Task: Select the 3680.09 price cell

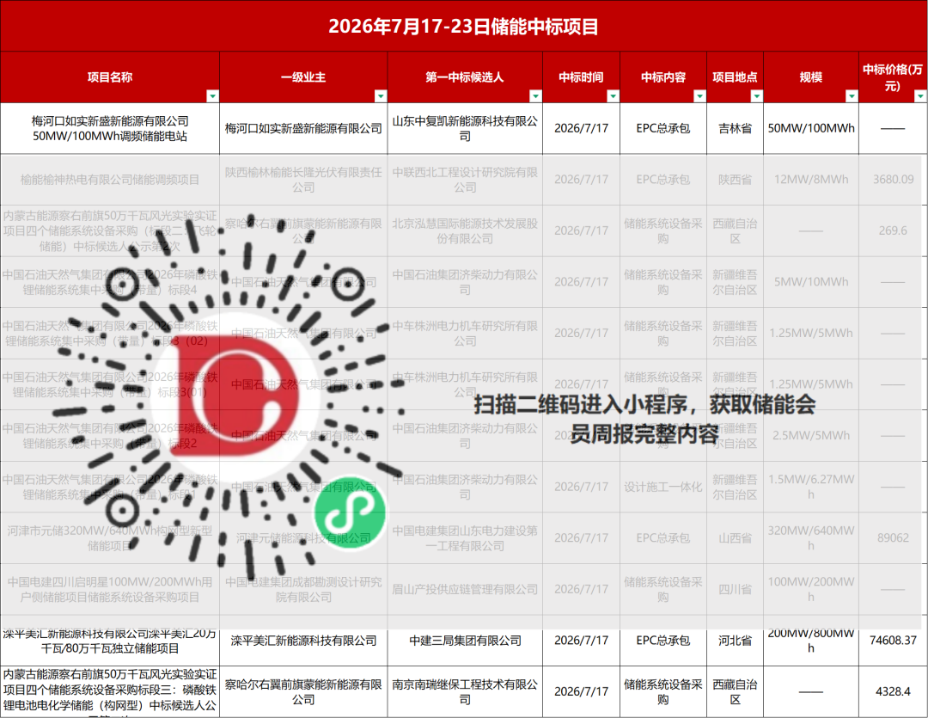Action: (x=893, y=180)
